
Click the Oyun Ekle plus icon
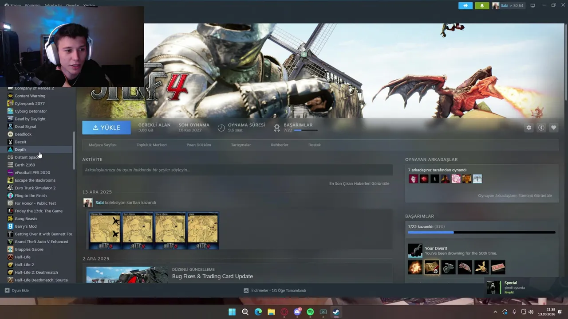[7, 291]
